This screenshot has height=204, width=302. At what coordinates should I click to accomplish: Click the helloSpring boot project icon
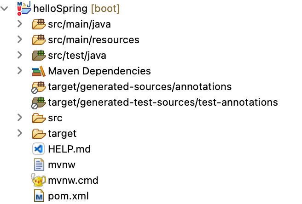[23, 8]
